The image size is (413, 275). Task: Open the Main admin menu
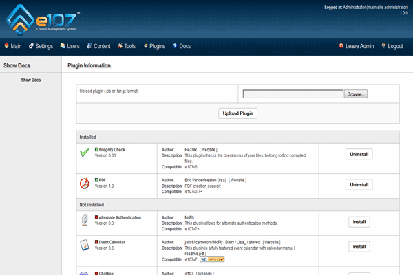pyautogui.click(x=13, y=46)
